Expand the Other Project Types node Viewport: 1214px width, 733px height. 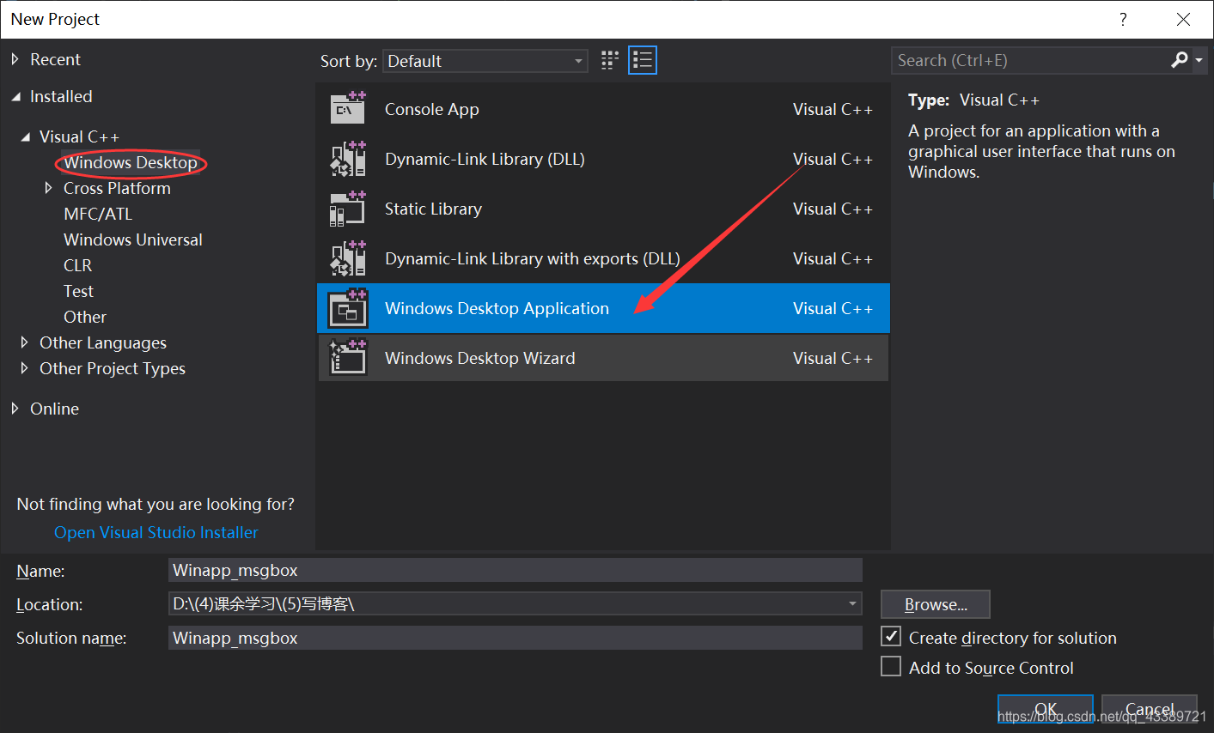pyautogui.click(x=25, y=368)
